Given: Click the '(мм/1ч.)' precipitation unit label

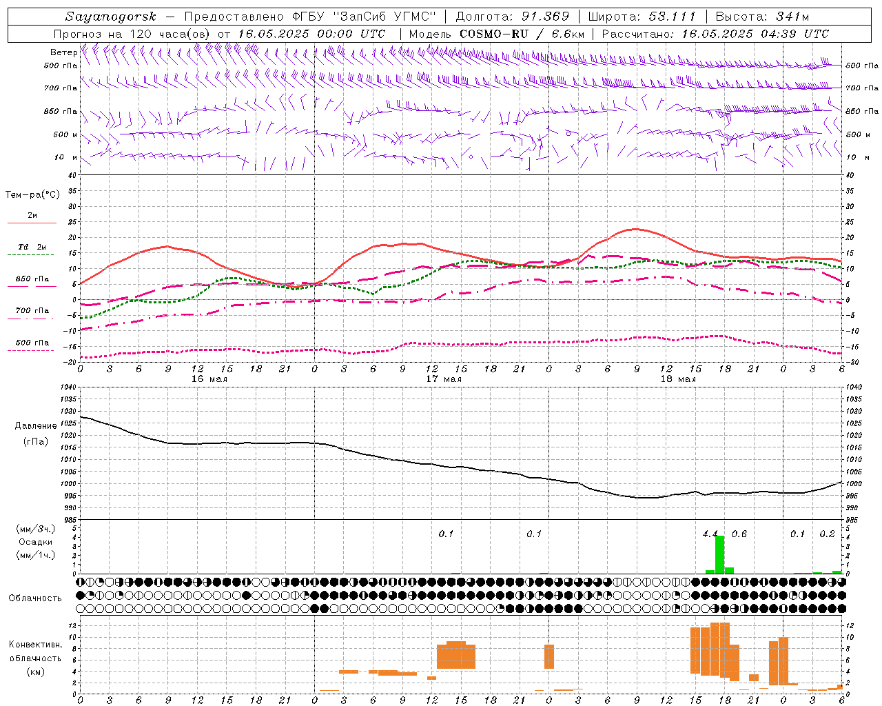Looking at the screenshot, I should (36, 554).
